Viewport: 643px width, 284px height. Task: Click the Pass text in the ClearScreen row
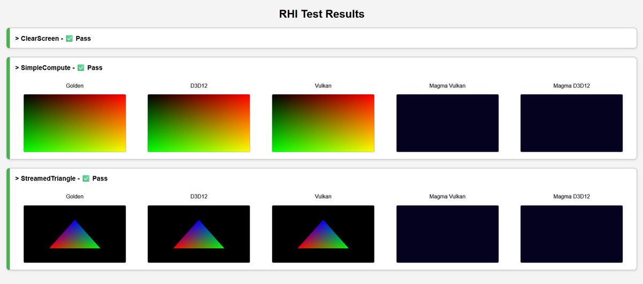[x=83, y=39]
